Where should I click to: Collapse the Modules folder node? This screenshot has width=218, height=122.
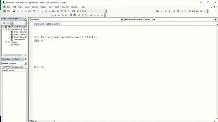click(x=6, y=42)
